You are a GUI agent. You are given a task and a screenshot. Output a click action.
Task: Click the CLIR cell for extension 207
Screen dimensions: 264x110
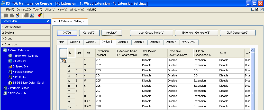click(232, 91)
